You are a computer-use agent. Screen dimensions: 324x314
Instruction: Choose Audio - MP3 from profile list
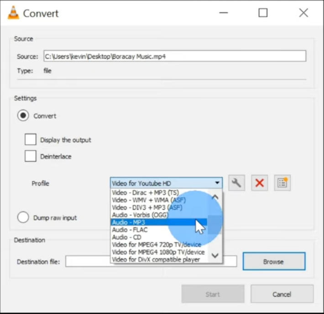(159, 222)
